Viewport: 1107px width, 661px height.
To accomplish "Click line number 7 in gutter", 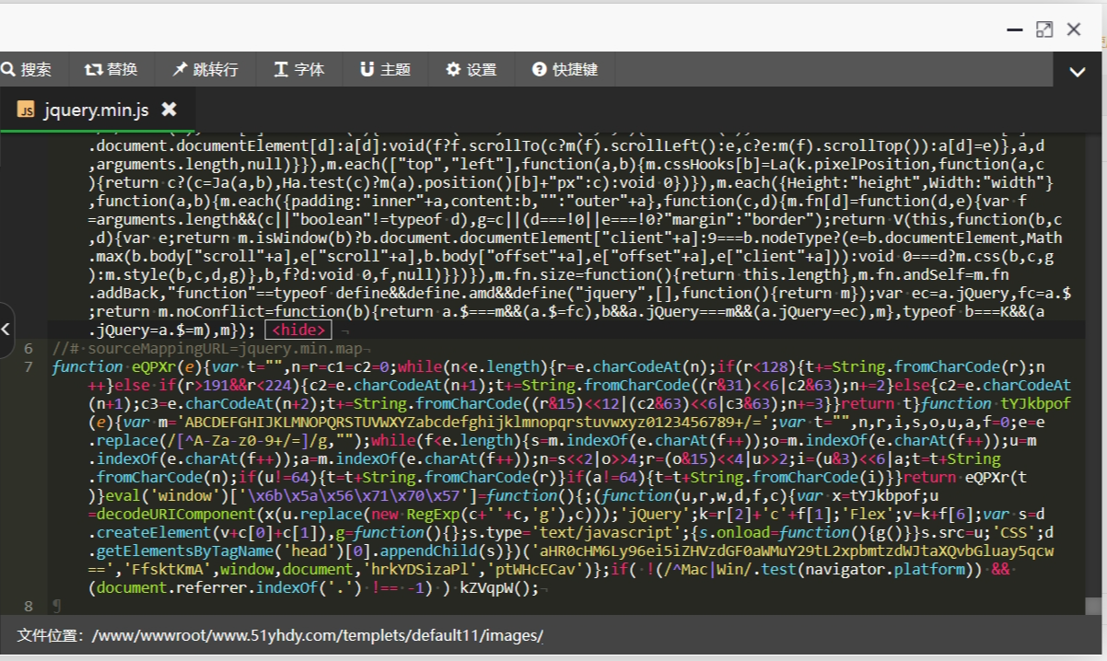I will pyautogui.click(x=29, y=366).
